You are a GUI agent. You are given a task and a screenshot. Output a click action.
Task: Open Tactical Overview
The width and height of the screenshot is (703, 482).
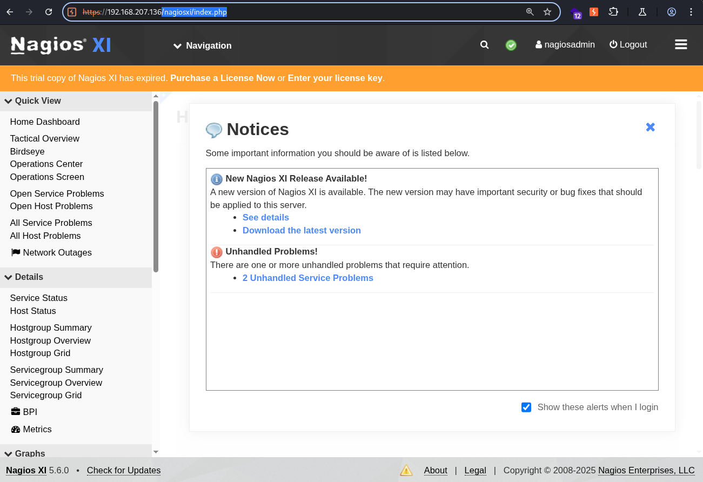pos(44,138)
